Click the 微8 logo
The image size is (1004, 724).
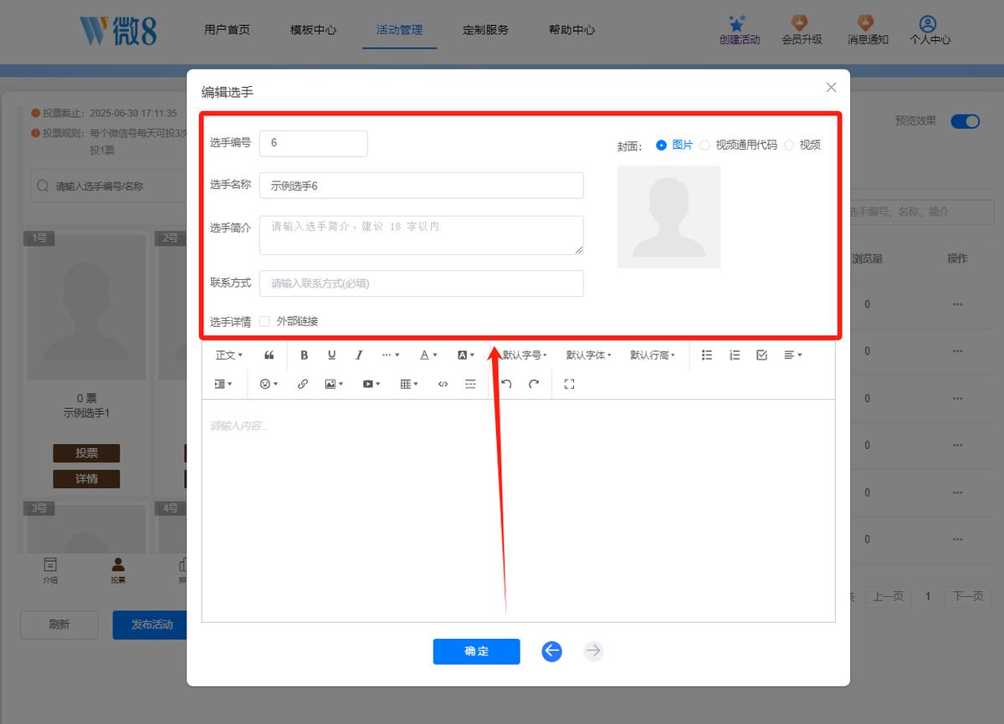pos(118,30)
